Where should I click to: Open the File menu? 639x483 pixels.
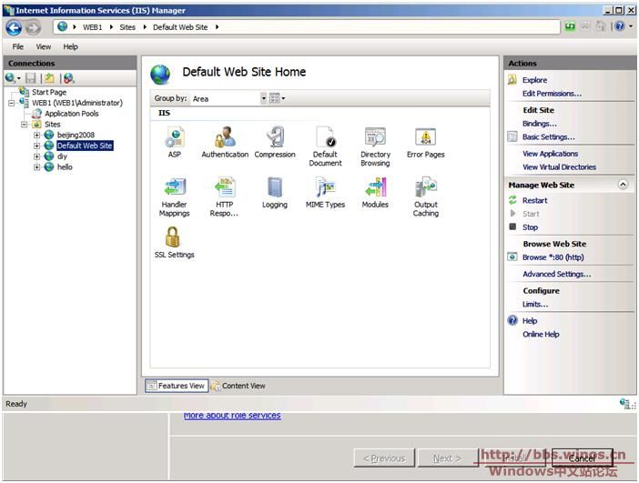(18, 46)
